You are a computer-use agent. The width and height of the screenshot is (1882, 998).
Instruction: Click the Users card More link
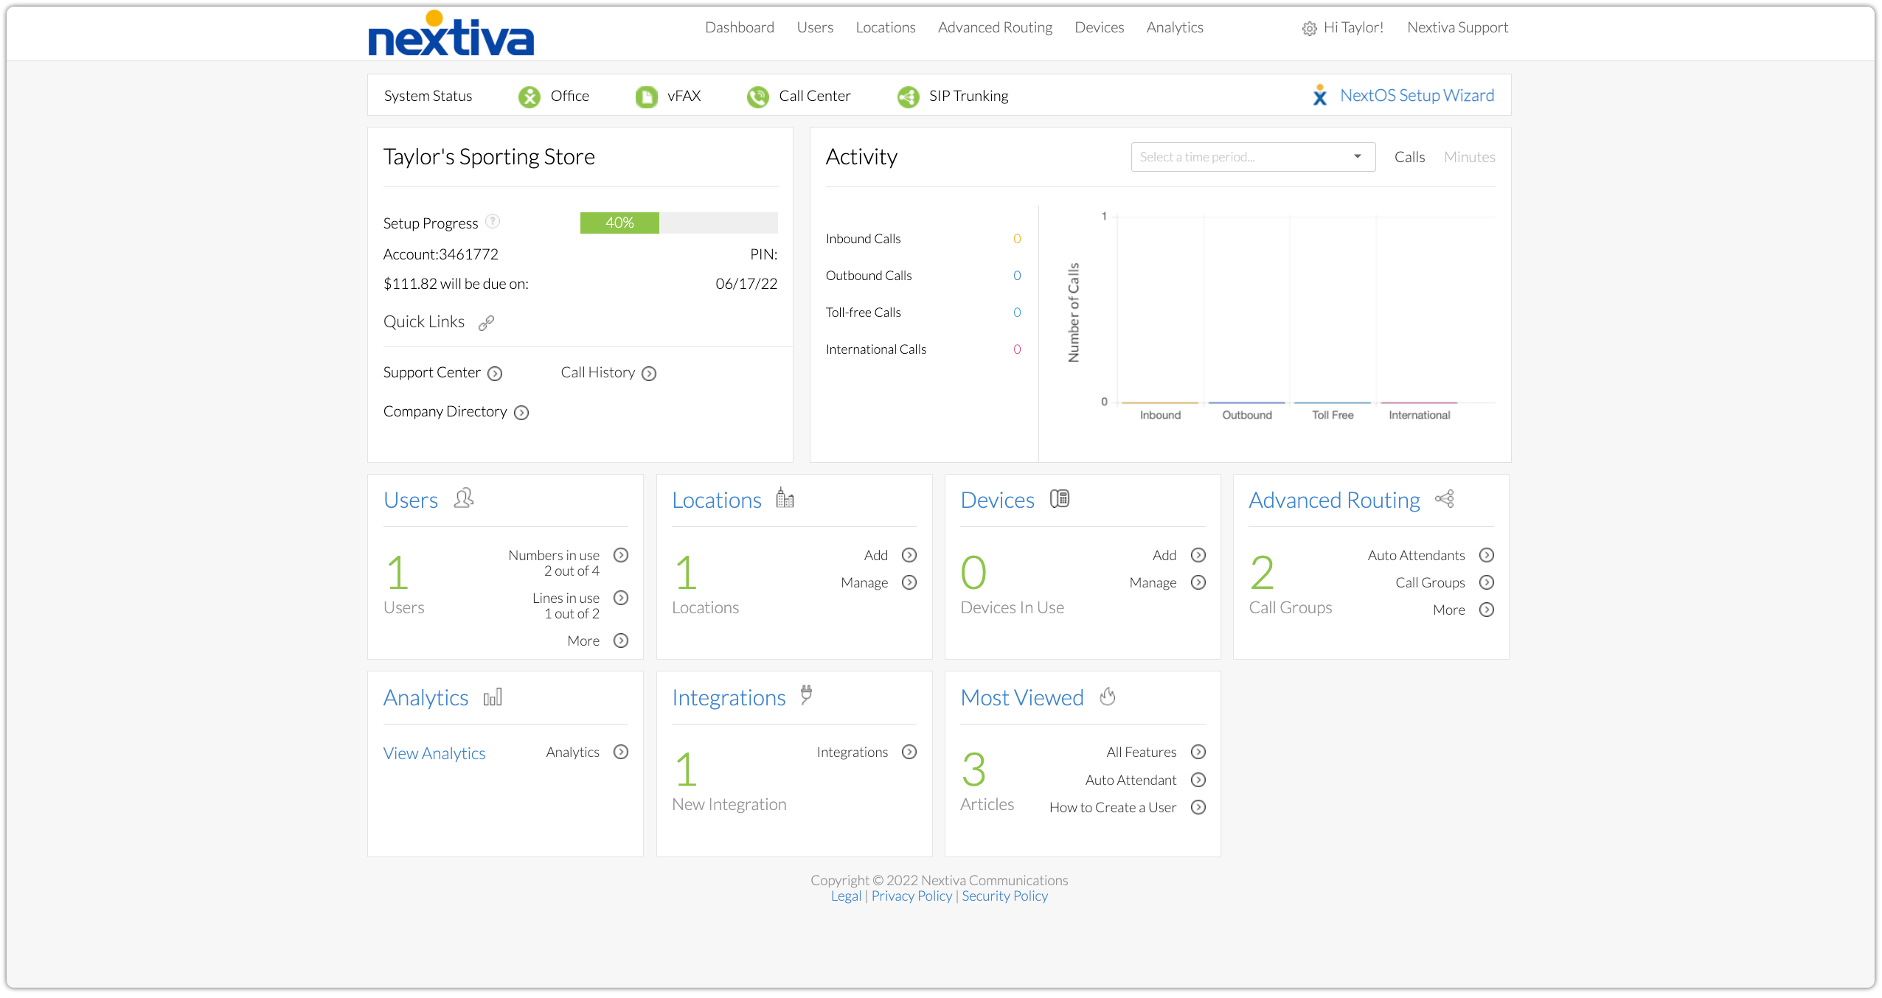pos(583,641)
